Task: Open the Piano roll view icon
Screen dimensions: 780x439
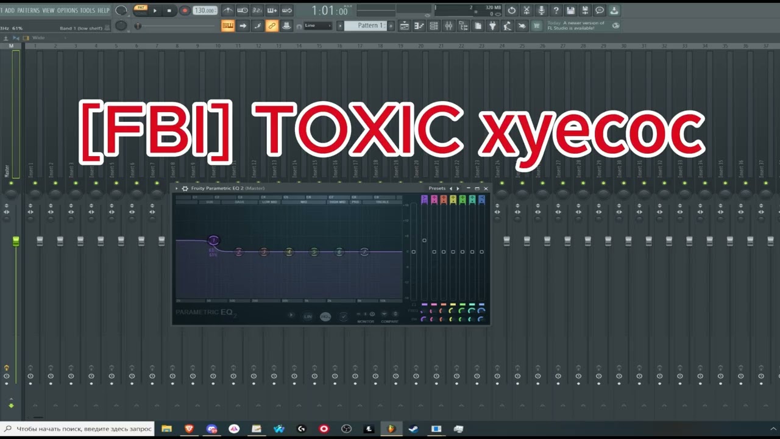Action: click(419, 26)
